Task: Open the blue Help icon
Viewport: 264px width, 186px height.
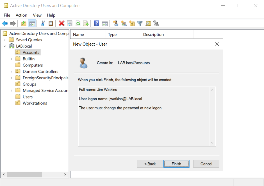Action: point(97,23)
